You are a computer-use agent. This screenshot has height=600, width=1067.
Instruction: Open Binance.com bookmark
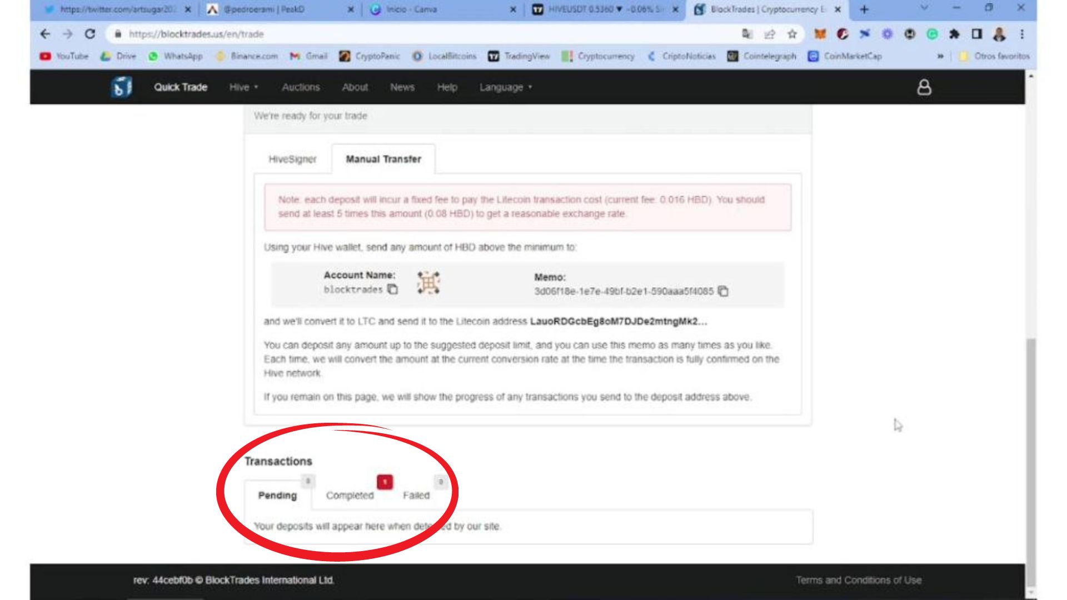[246, 56]
